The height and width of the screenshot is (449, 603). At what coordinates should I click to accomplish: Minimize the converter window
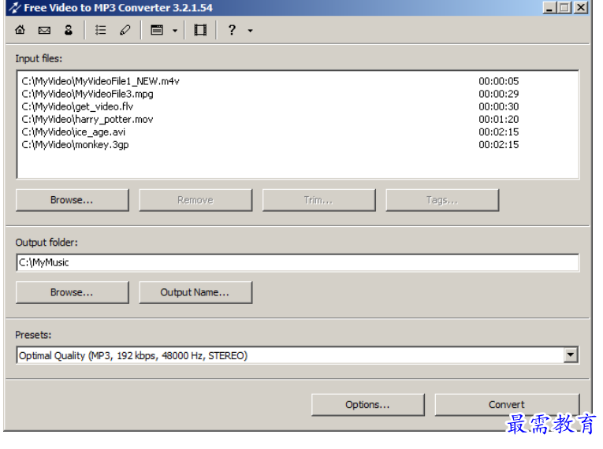(550, 8)
